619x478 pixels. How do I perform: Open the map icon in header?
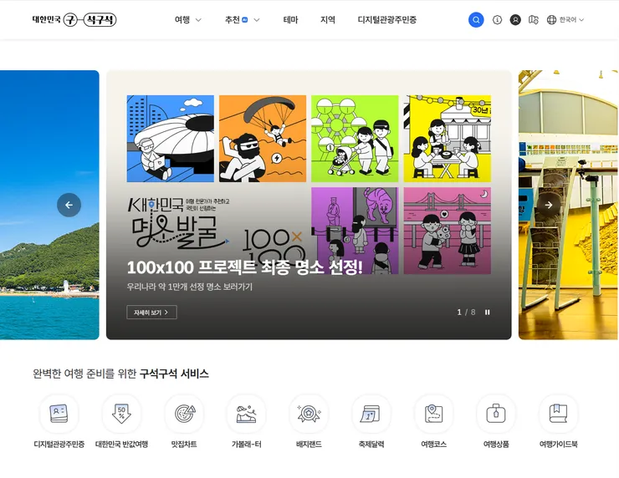coord(534,20)
